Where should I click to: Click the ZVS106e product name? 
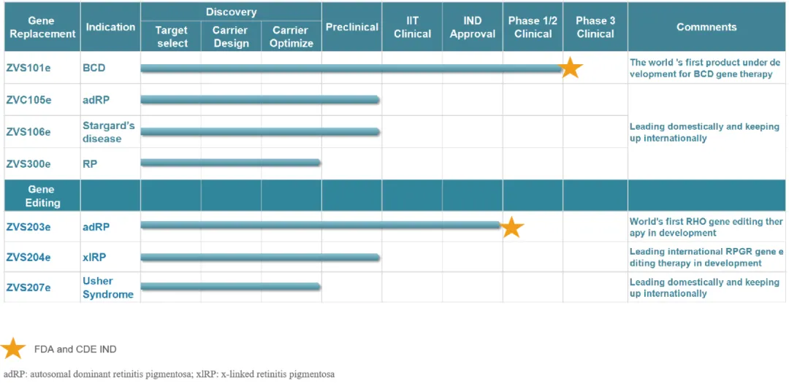[x=28, y=132]
